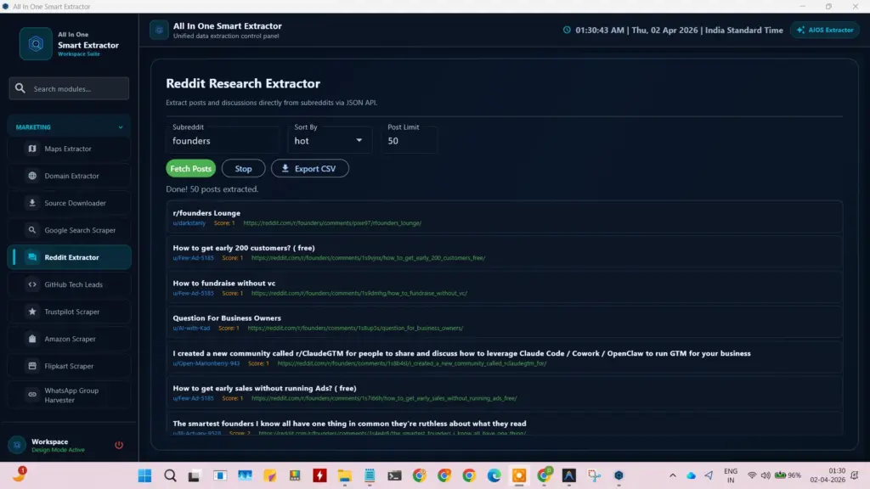Select post about r/ClaudeGTM community

pyautogui.click(x=461, y=354)
